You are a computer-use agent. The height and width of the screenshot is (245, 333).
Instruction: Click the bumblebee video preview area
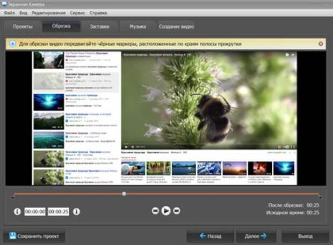pos(209,100)
